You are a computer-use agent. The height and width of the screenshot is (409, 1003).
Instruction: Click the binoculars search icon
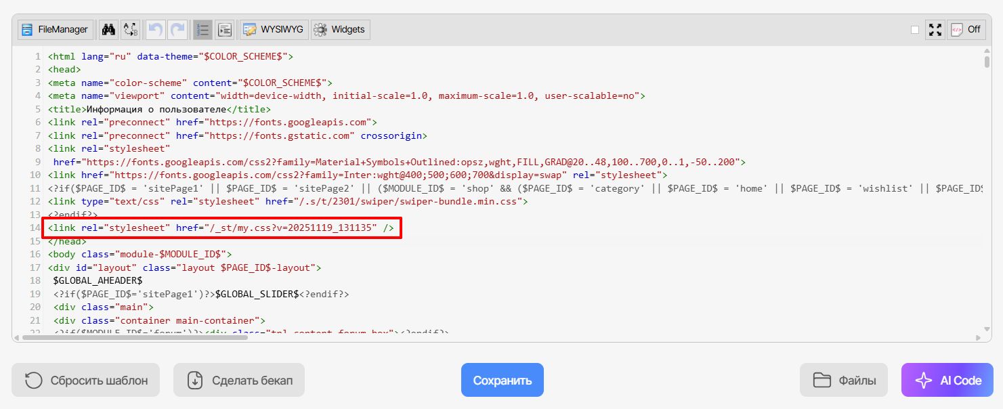tap(108, 30)
